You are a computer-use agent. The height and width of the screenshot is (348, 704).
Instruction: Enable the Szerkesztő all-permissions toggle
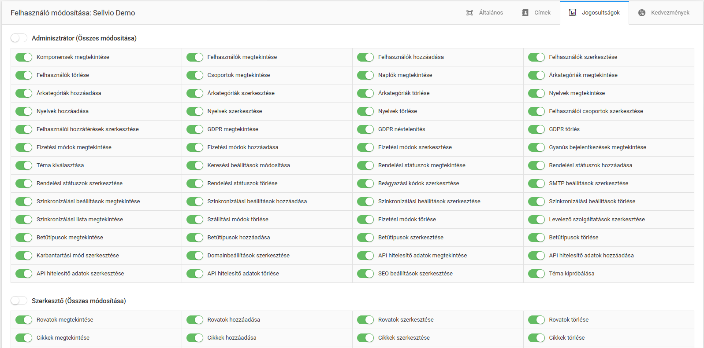point(19,301)
